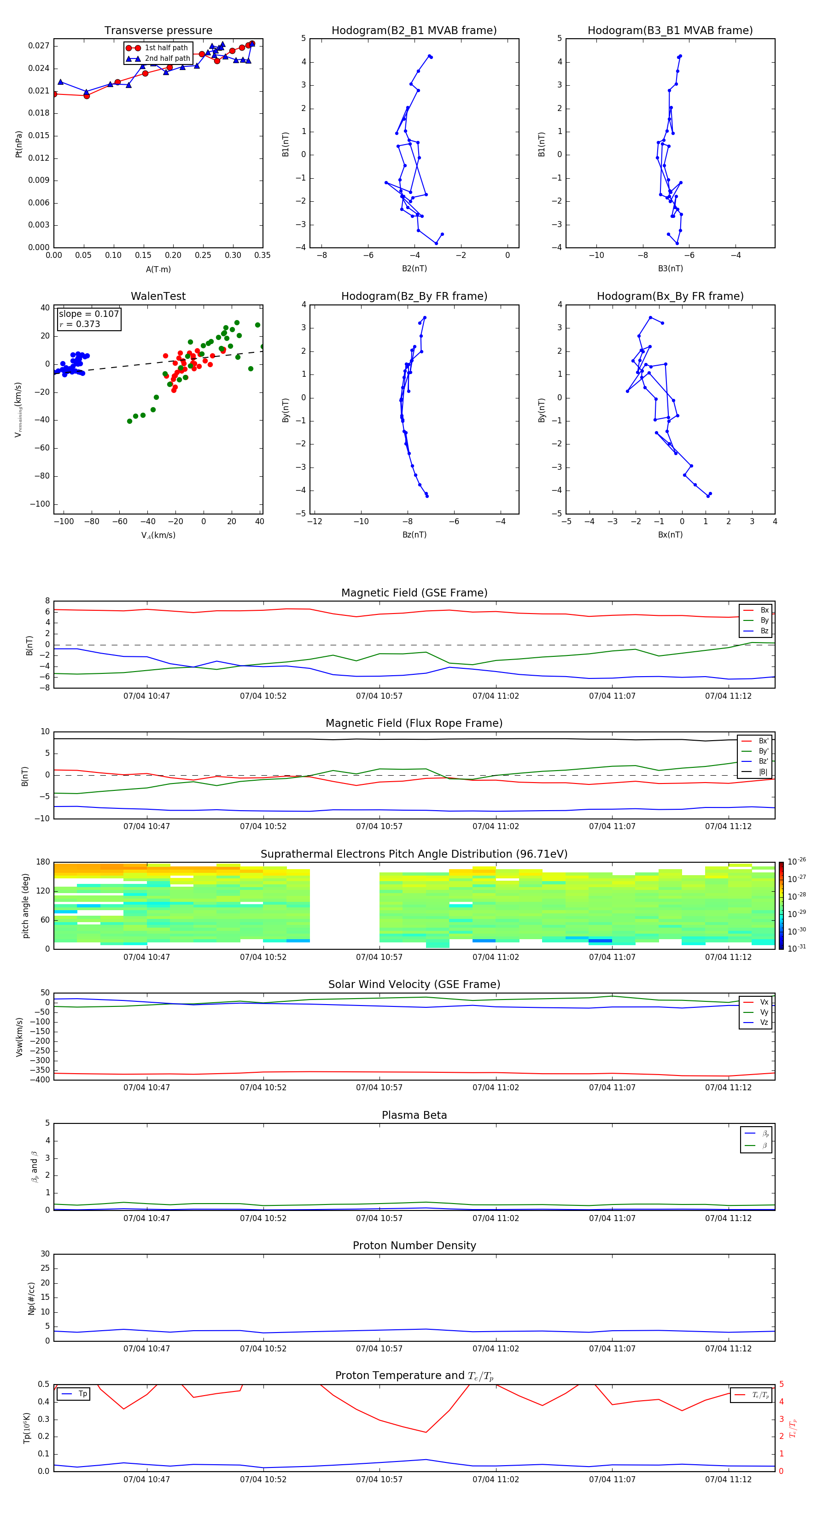Click '07/04 10:47' tick under GSE magnetic field plot
829x1520 pixels.
click(x=146, y=696)
